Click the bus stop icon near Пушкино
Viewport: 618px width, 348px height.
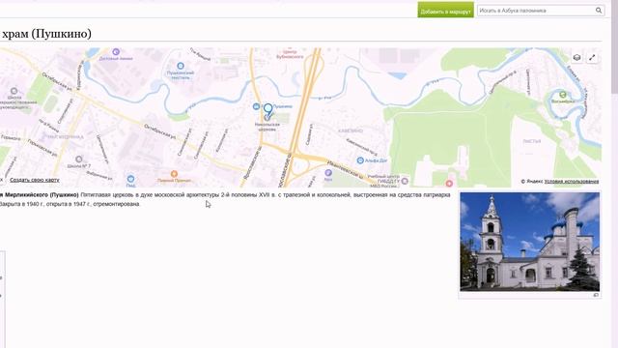point(256,106)
